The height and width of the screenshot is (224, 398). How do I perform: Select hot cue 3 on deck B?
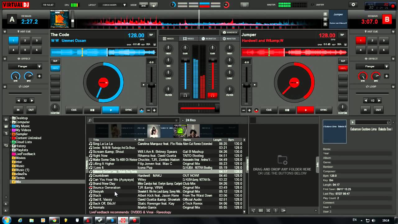[384, 40]
